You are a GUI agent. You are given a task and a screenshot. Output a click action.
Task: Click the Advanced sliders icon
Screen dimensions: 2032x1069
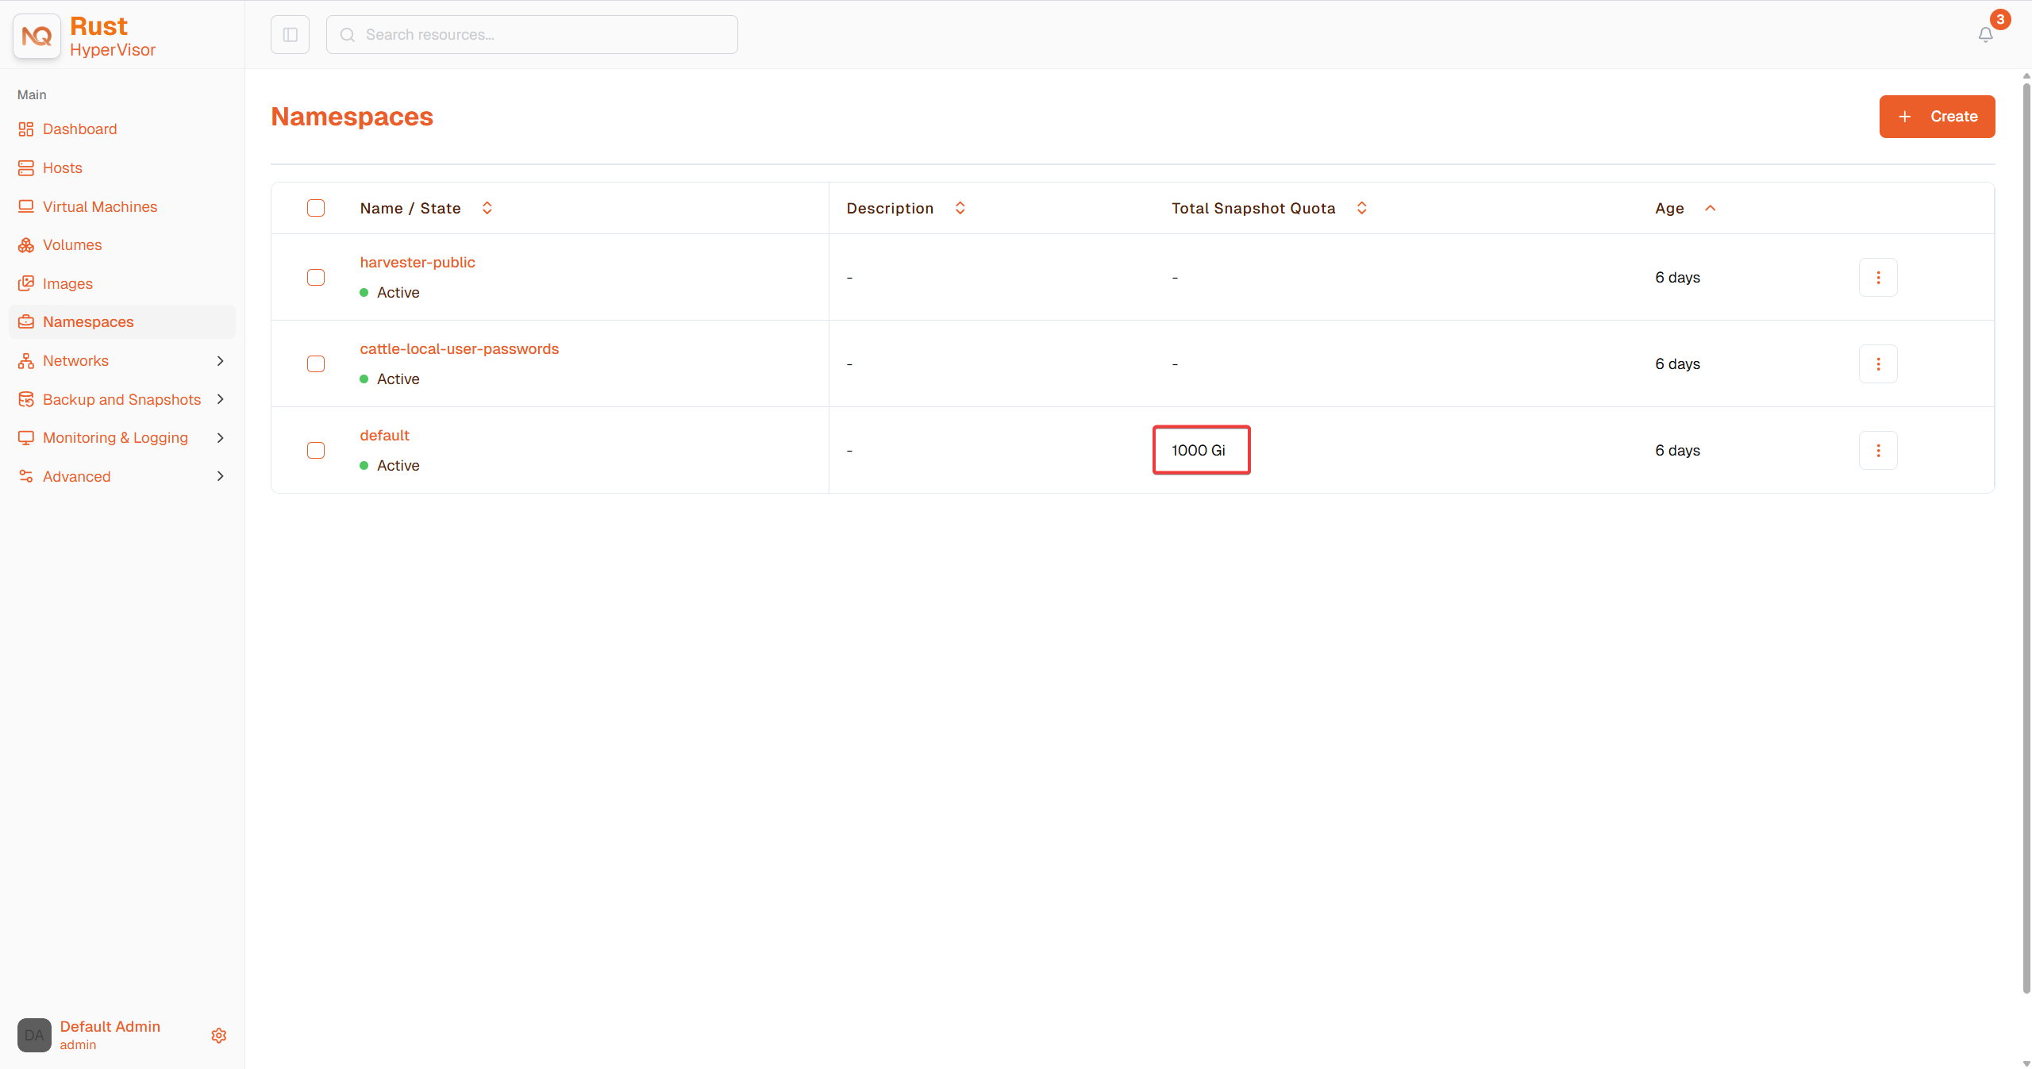point(26,476)
